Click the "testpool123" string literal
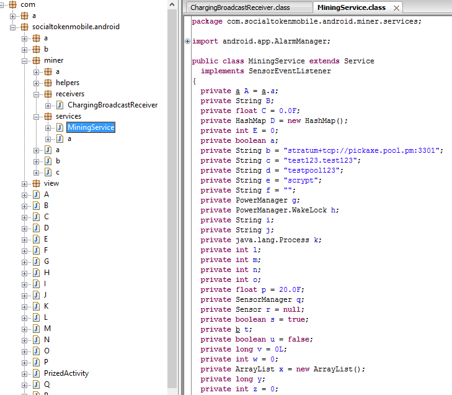Viewport: 452px width, 395px height. pyautogui.click(x=312, y=170)
